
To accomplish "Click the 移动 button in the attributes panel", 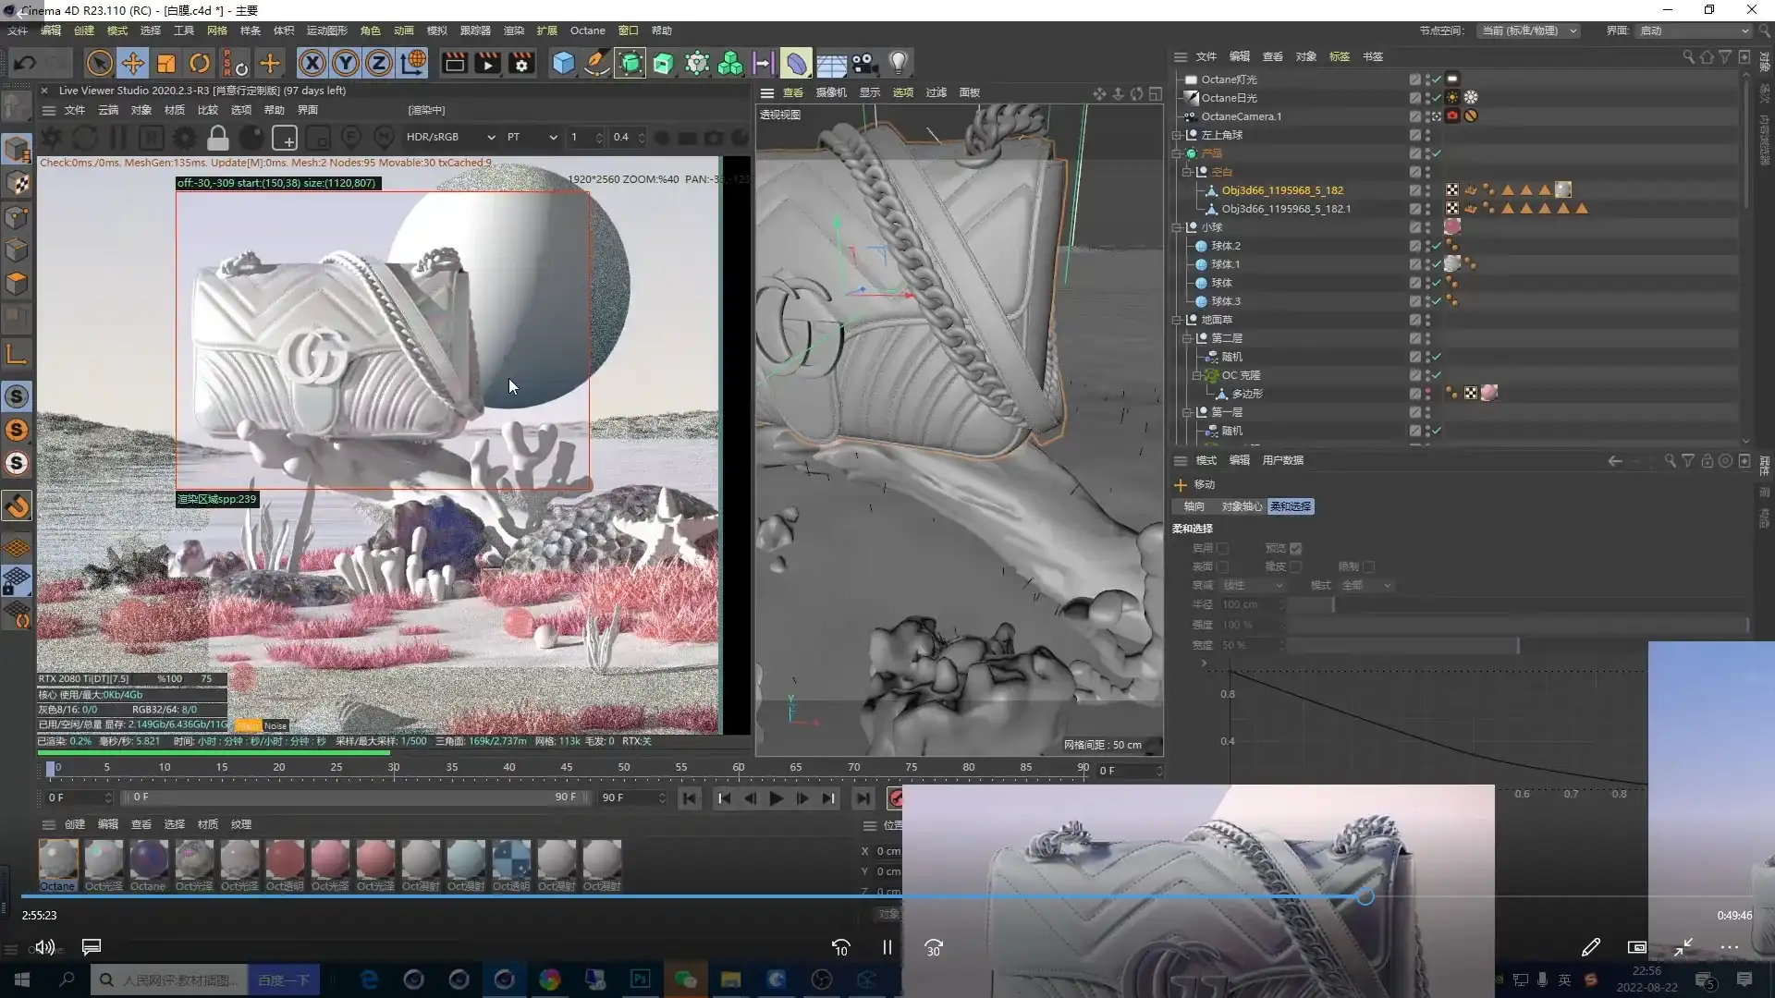I will pyautogui.click(x=1199, y=484).
